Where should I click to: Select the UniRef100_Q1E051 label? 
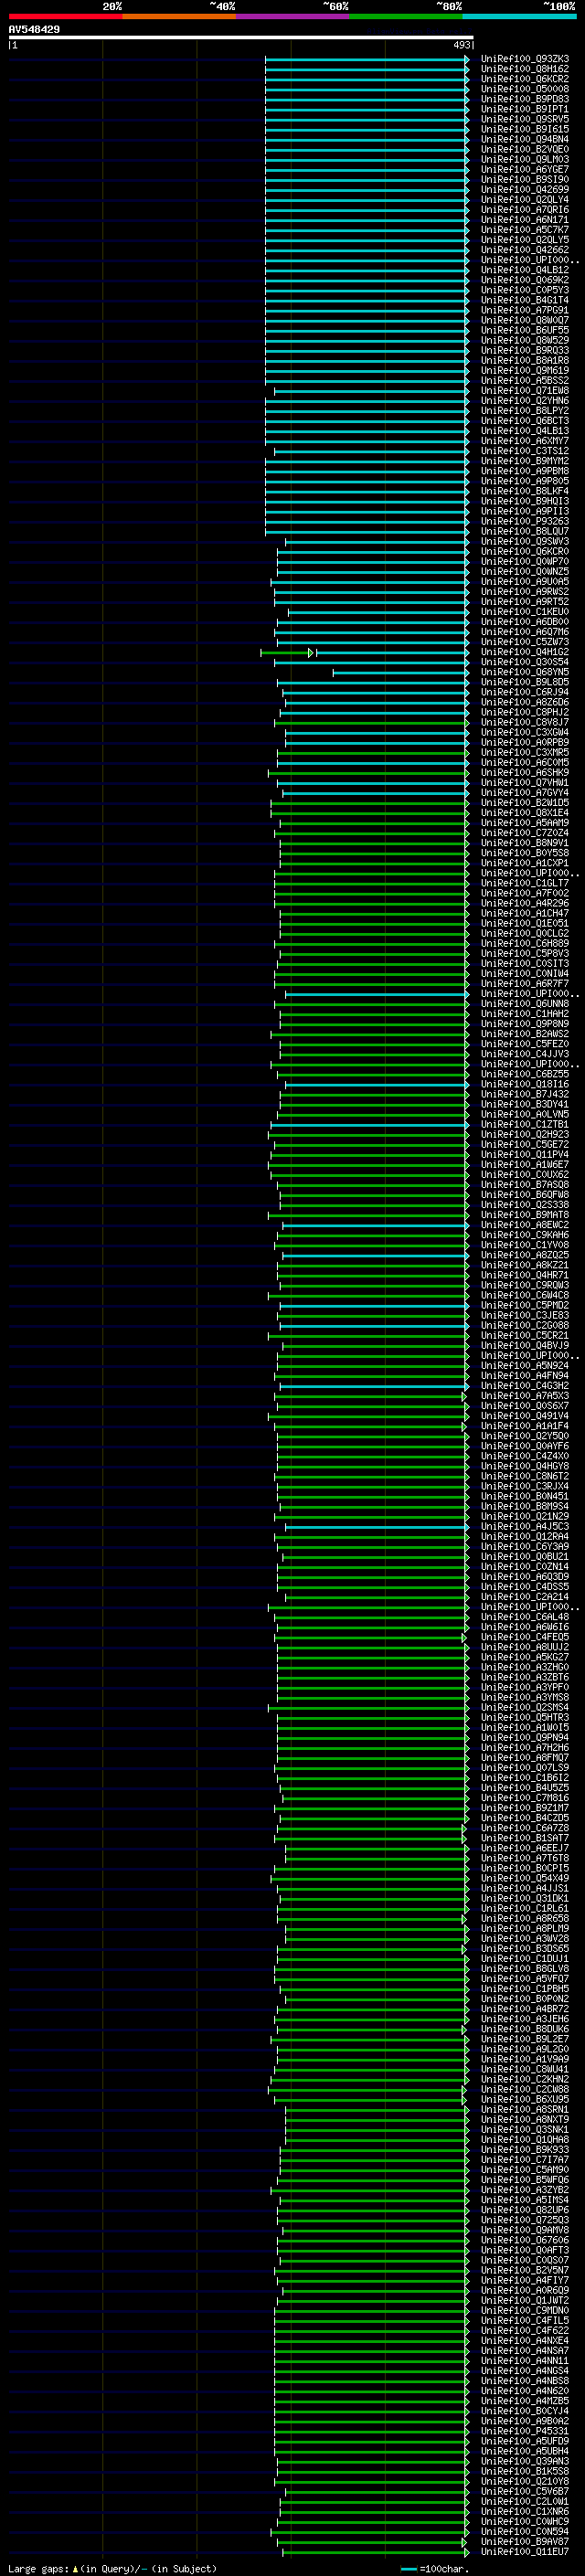click(x=525, y=924)
